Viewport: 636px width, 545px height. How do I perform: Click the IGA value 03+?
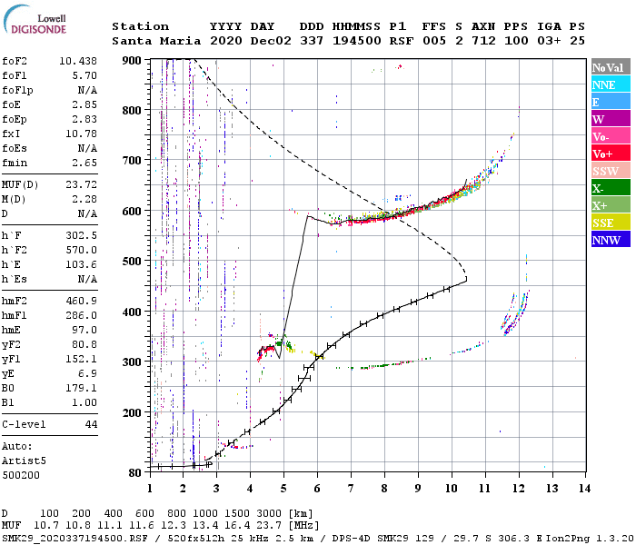pyautogui.click(x=549, y=41)
